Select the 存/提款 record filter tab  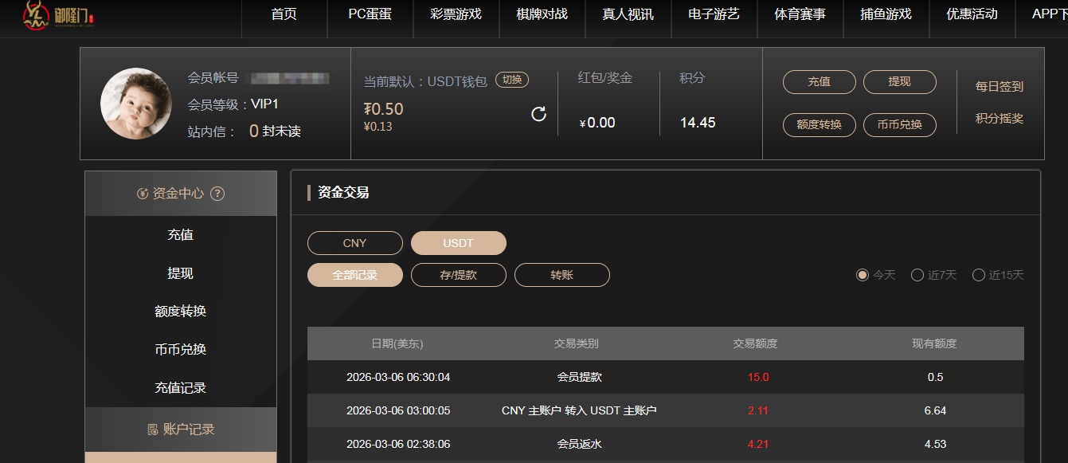pos(458,275)
